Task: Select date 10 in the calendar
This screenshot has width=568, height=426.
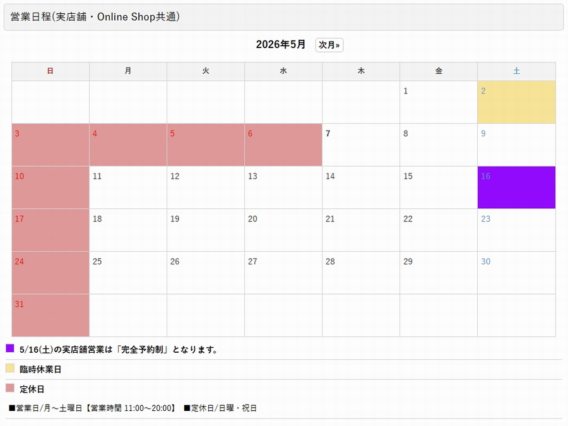Action: click(50, 187)
